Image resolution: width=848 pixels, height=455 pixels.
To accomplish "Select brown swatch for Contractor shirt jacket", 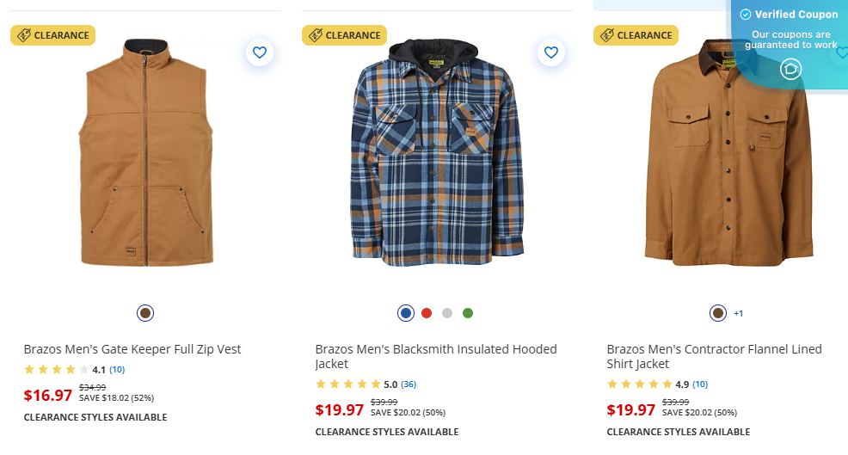I will (x=718, y=313).
